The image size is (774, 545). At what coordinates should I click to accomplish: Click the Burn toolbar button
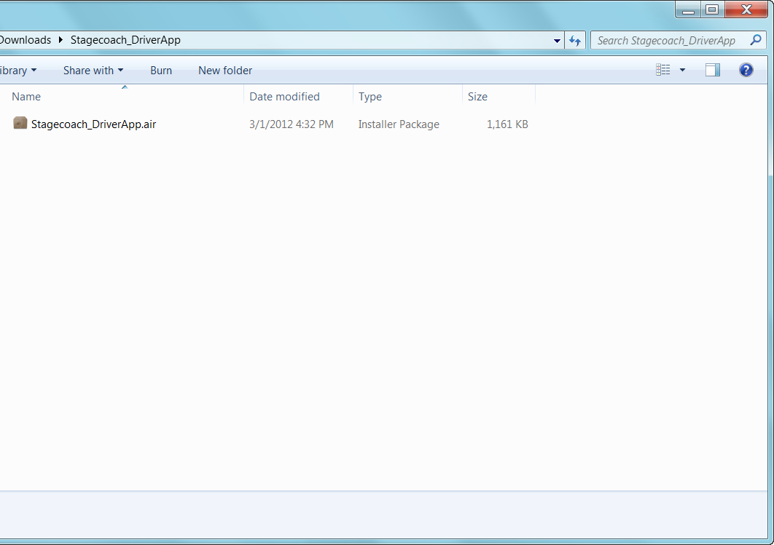[161, 71]
